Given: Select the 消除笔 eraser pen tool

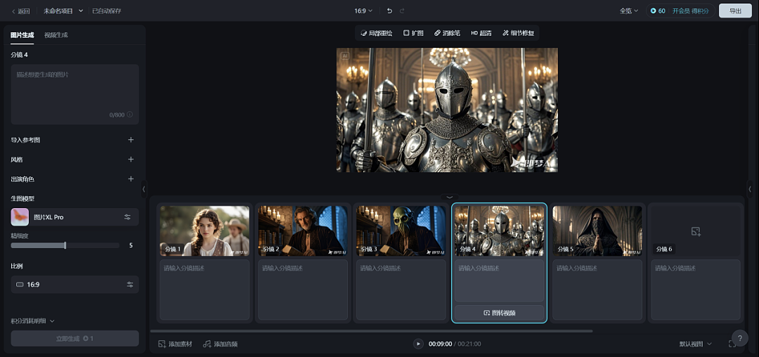Looking at the screenshot, I should (x=447, y=33).
